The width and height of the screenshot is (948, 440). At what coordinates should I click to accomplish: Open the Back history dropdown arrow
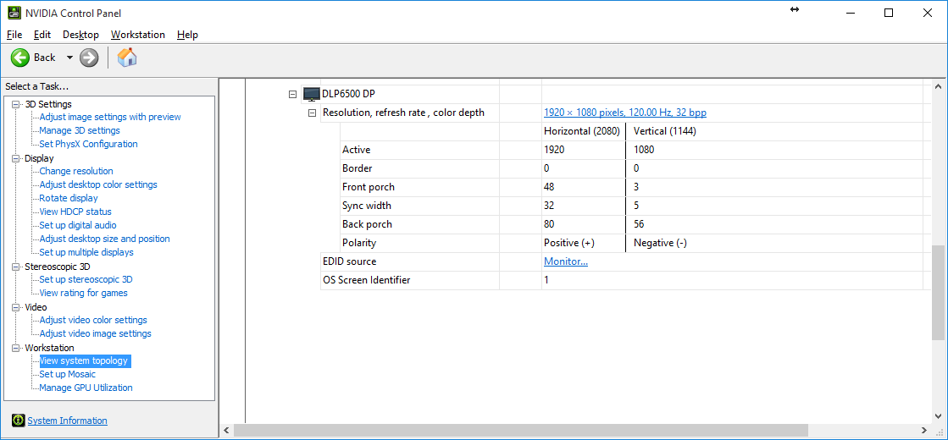point(69,58)
